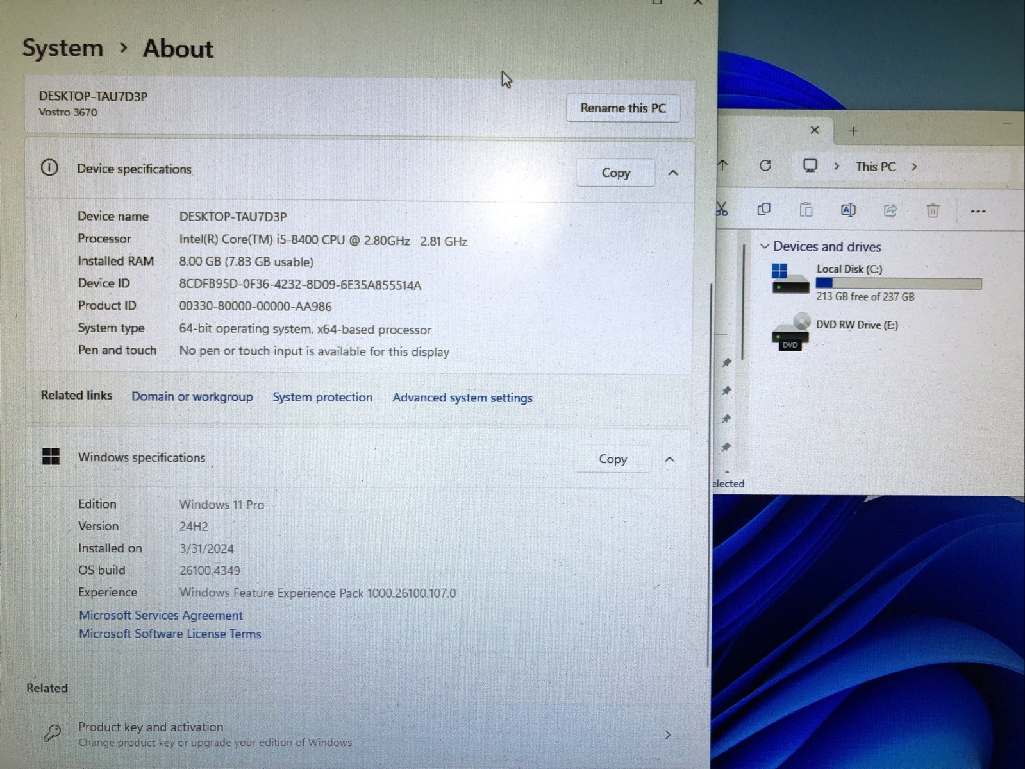This screenshot has height=769, width=1025.
Task: Click the Refresh icon in File Explorer
Action: (x=765, y=165)
